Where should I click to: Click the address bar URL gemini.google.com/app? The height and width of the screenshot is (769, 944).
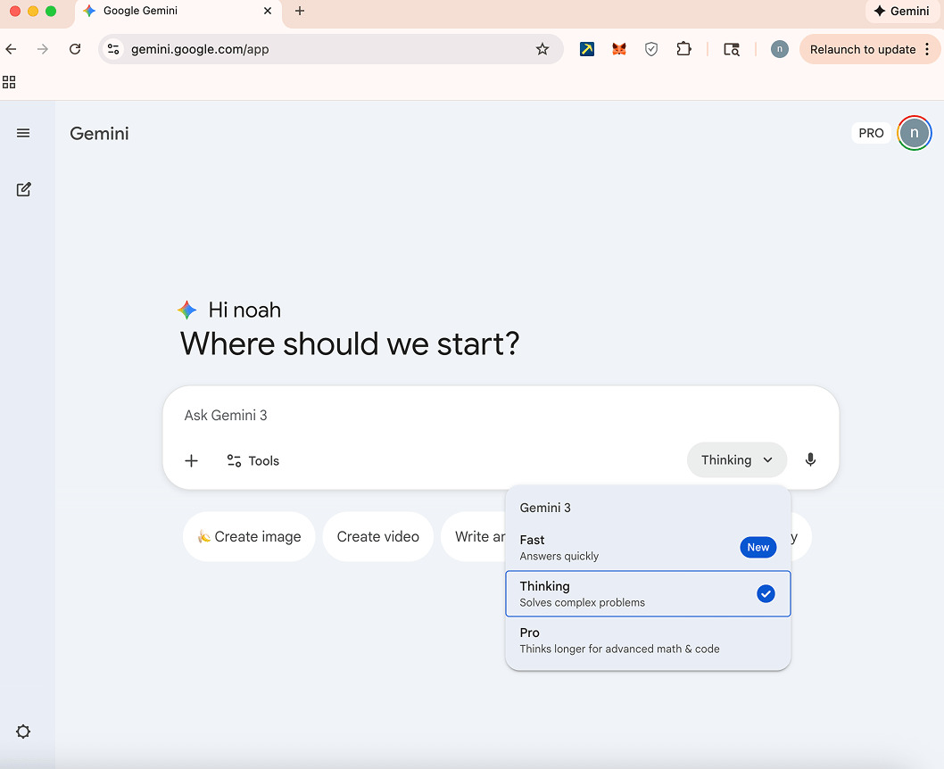point(200,49)
